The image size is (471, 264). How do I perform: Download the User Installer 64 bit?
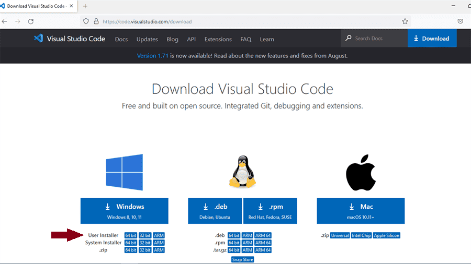click(x=131, y=235)
